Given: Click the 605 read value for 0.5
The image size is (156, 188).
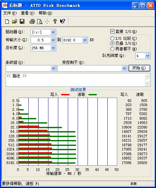Looking at the screenshot, I should click(144, 101).
